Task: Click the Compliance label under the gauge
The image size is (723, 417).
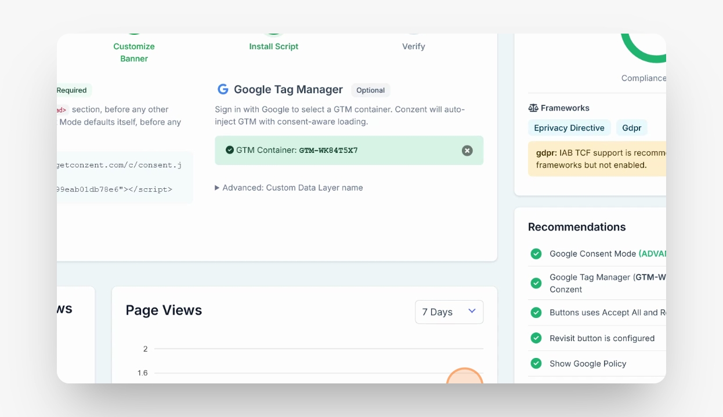Action: pyautogui.click(x=644, y=78)
